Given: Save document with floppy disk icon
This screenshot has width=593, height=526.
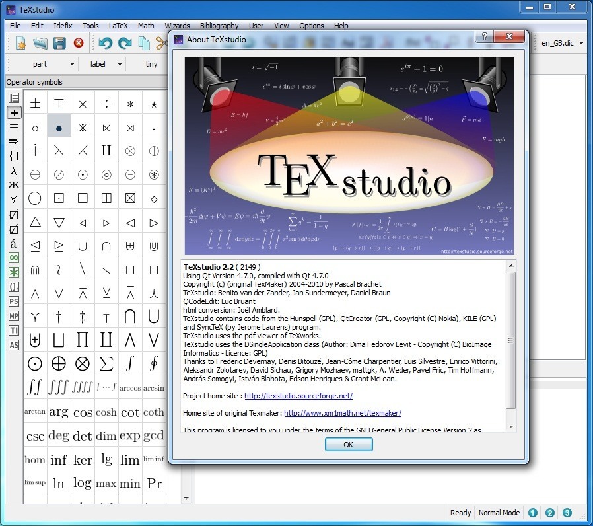Looking at the screenshot, I should coord(59,43).
